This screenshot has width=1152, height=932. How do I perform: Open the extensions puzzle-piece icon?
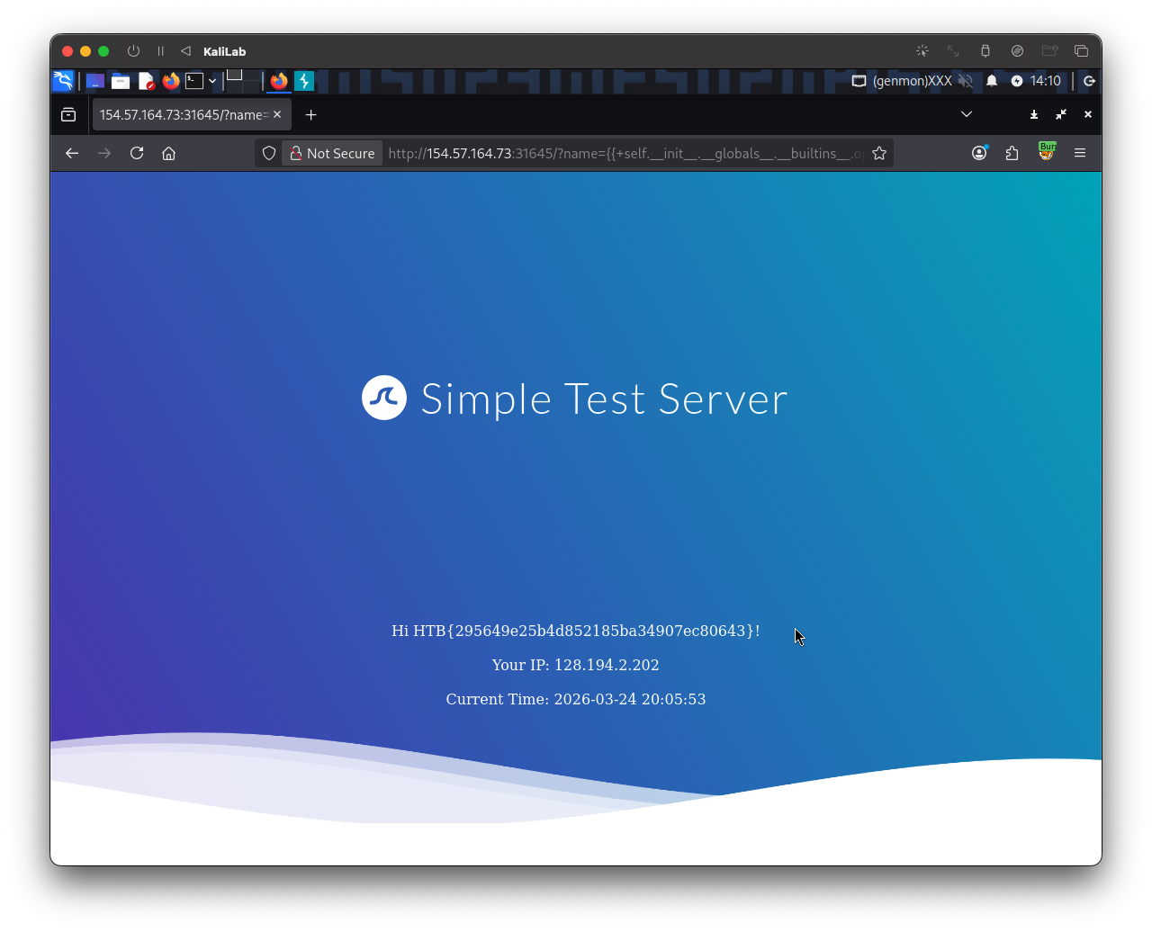tap(1012, 153)
